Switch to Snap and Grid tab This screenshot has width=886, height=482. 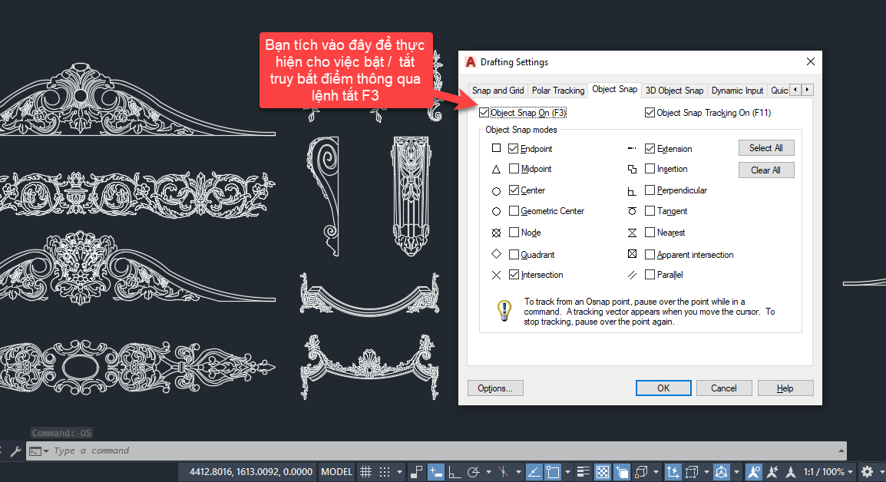pyautogui.click(x=498, y=91)
